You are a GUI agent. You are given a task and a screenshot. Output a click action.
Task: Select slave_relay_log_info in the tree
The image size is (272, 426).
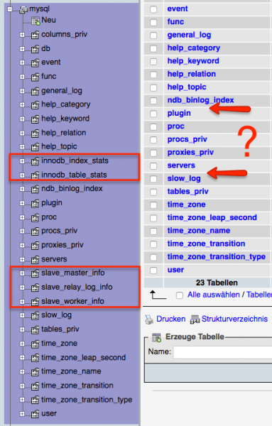click(x=77, y=287)
